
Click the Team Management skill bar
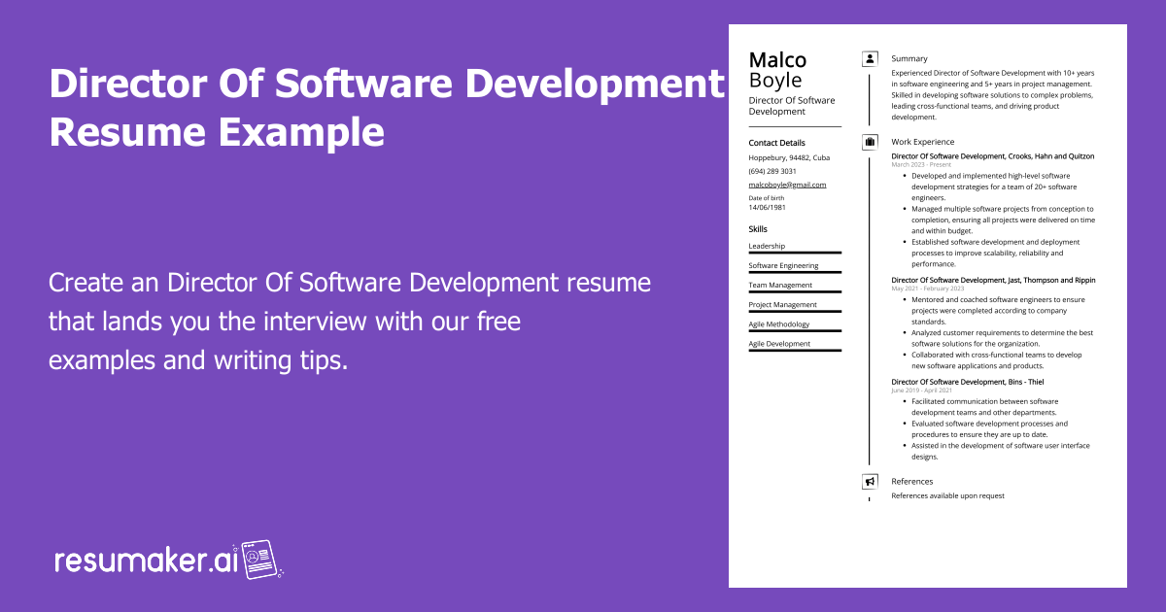pos(794,291)
